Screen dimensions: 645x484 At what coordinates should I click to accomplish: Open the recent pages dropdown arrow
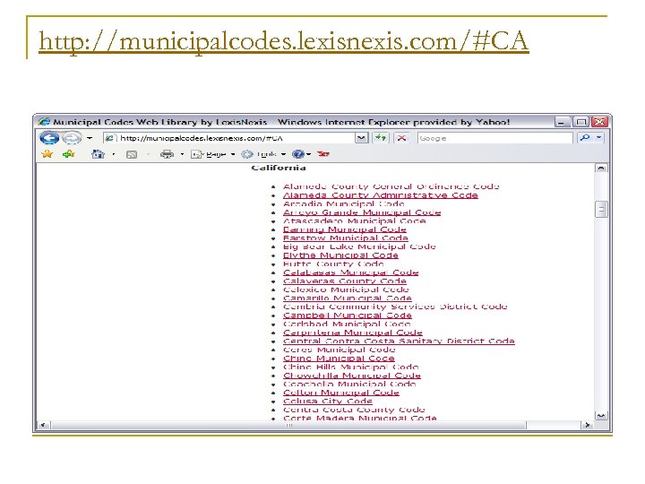pyautogui.click(x=90, y=138)
